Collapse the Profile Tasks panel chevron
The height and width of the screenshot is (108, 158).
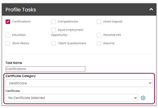coord(151,9)
